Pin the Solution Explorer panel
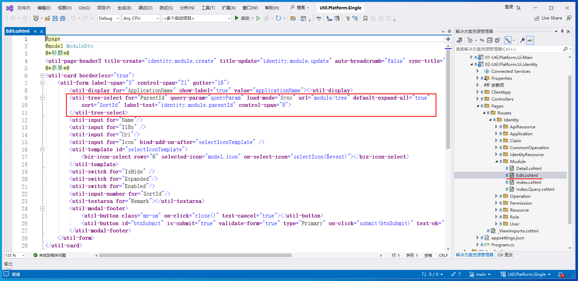The height and width of the screenshot is (281, 578). tap(562, 31)
